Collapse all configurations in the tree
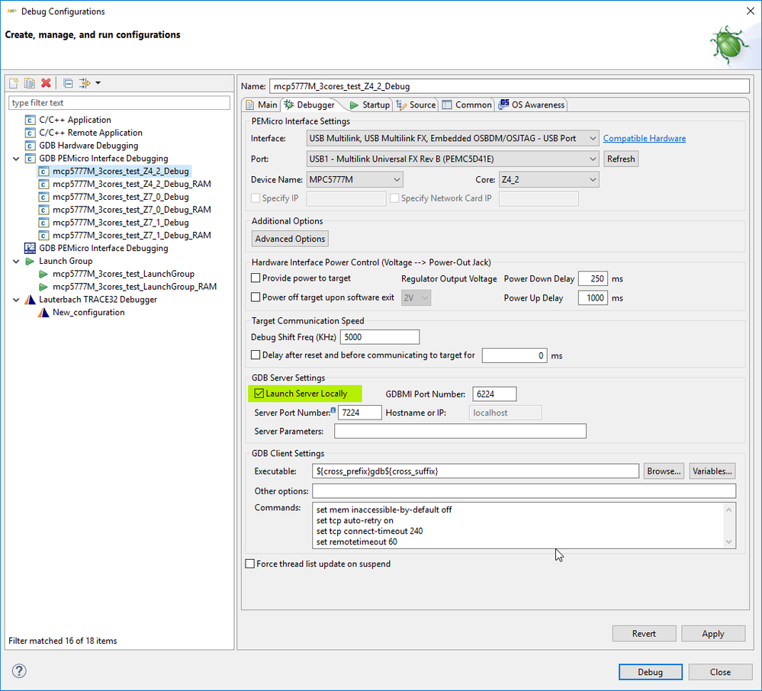The height and width of the screenshot is (691, 762). point(69,83)
